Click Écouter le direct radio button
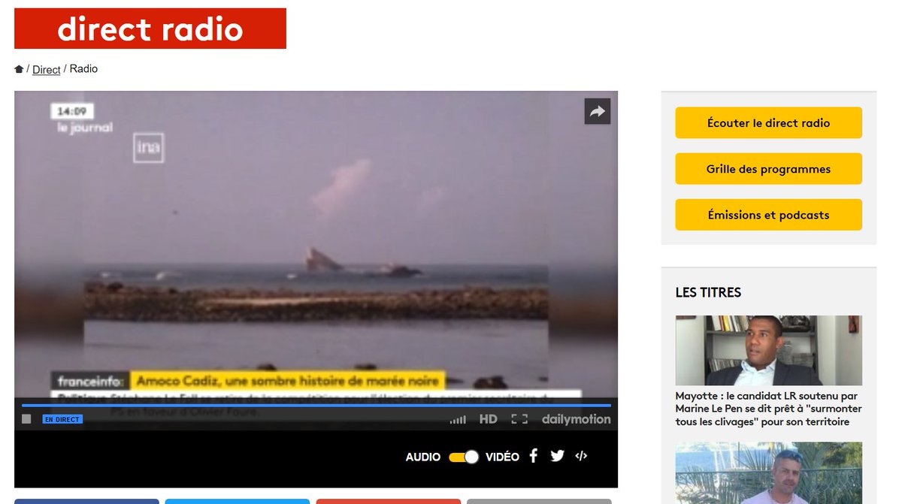Viewport: 902px width, 504px height. [768, 122]
